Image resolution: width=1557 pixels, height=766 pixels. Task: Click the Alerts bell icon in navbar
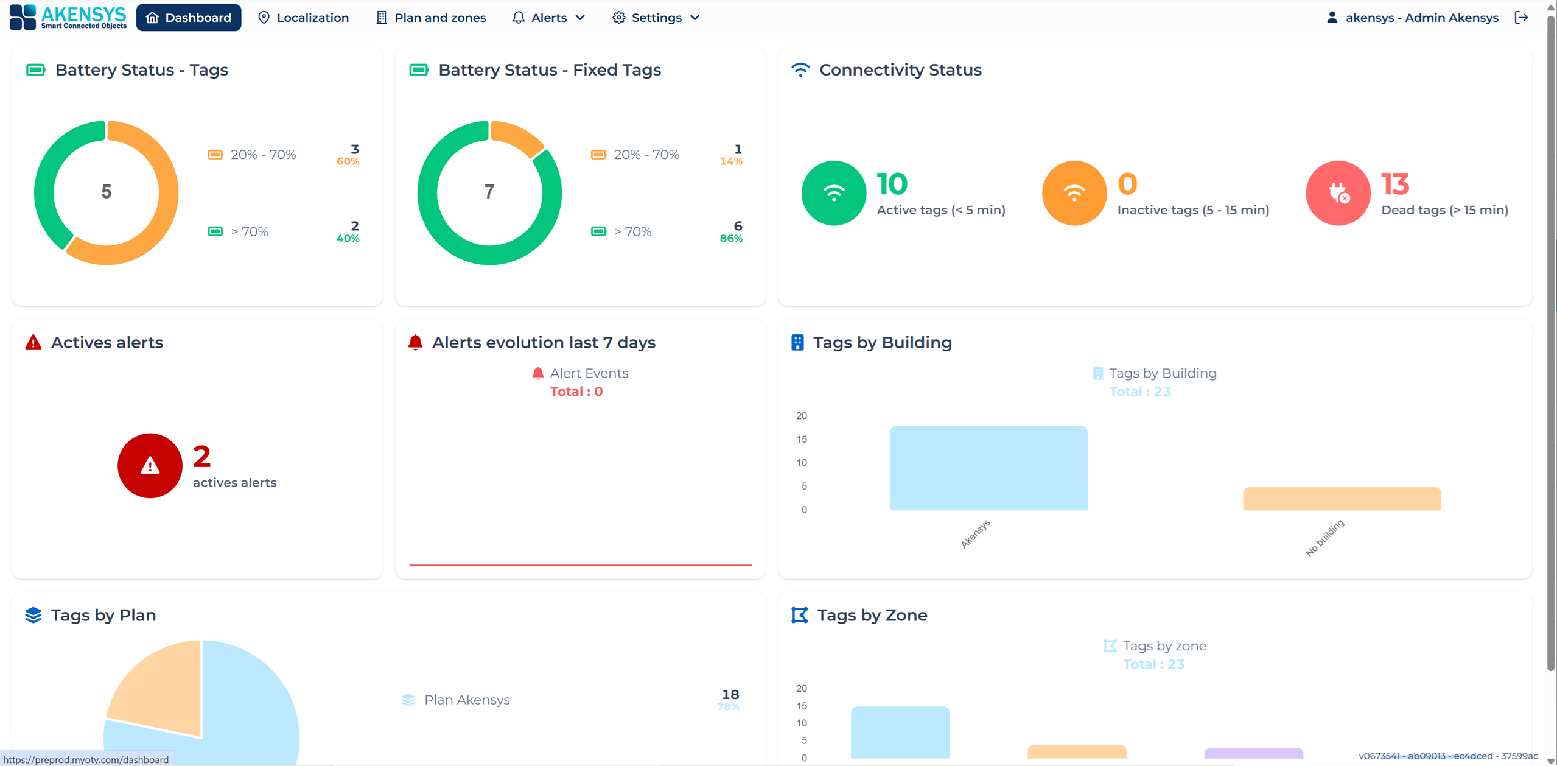(x=518, y=18)
